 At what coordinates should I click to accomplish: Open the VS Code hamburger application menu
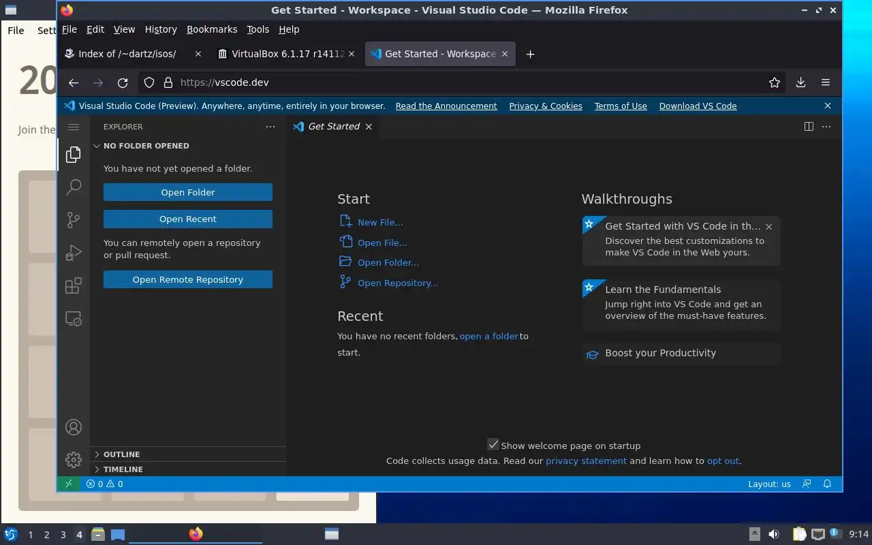pos(74,127)
